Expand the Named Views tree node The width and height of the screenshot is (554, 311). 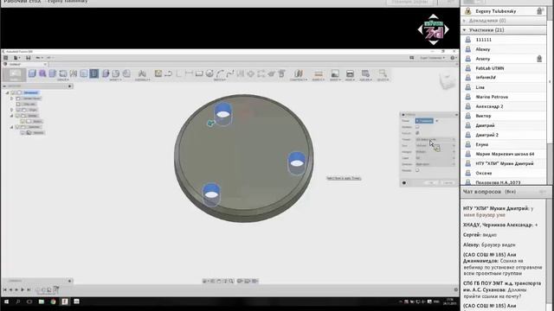[12, 98]
